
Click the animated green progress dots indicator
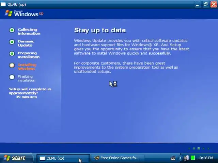point(199,148)
